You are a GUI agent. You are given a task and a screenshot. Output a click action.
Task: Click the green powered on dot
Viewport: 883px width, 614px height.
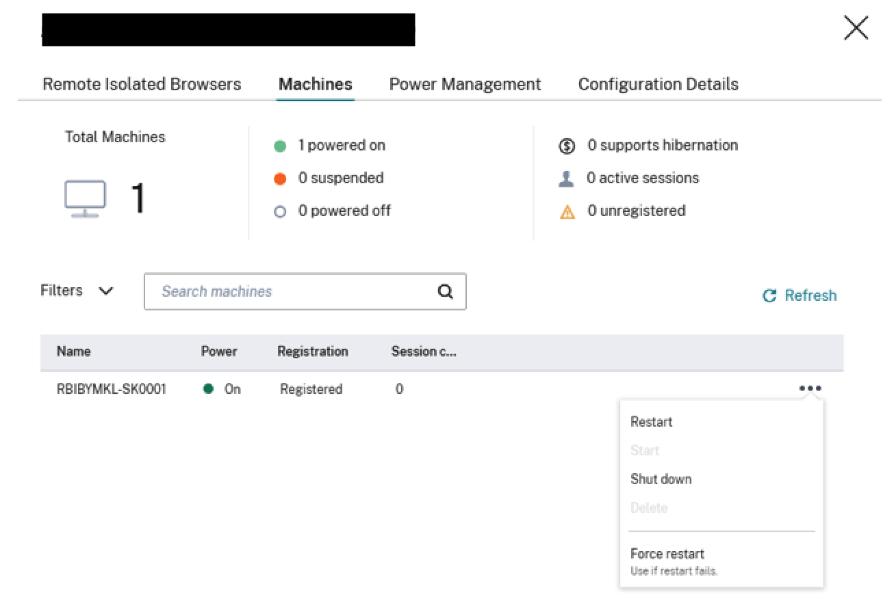click(279, 146)
